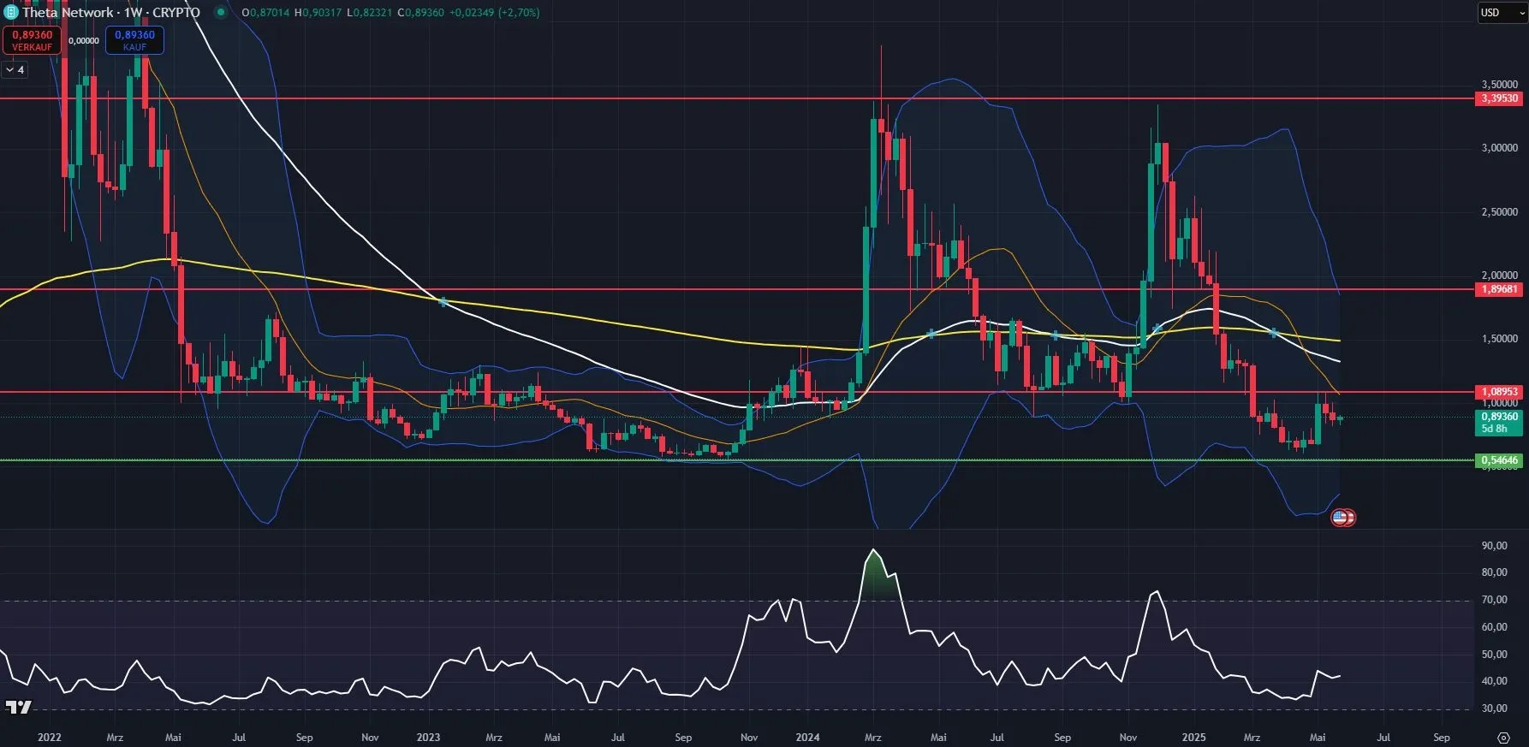The width and height of the screenshot is (1529, 747).
Task: Click the red 1,89681 price label
Action: tap(1499, 289)
